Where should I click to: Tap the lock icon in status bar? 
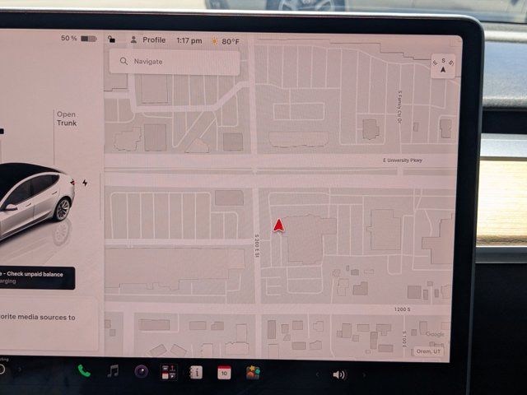[x=112, y=39]
